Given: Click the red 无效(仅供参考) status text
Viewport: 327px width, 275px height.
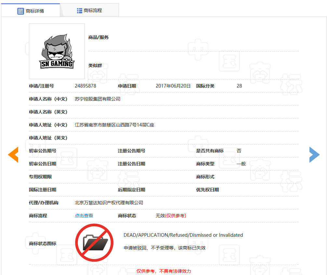Looking at the screenshot, I should pos(171,215).
